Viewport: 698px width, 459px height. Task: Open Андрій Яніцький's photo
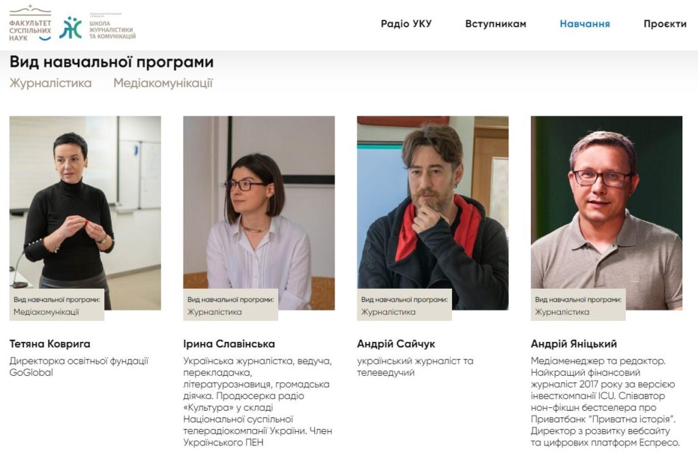click(606, 212)
